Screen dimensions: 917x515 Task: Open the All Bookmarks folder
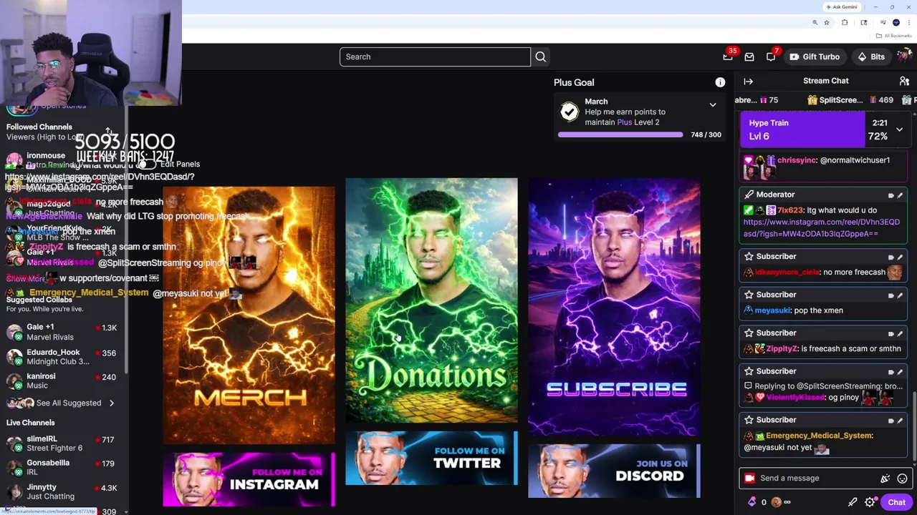point(894,36)
